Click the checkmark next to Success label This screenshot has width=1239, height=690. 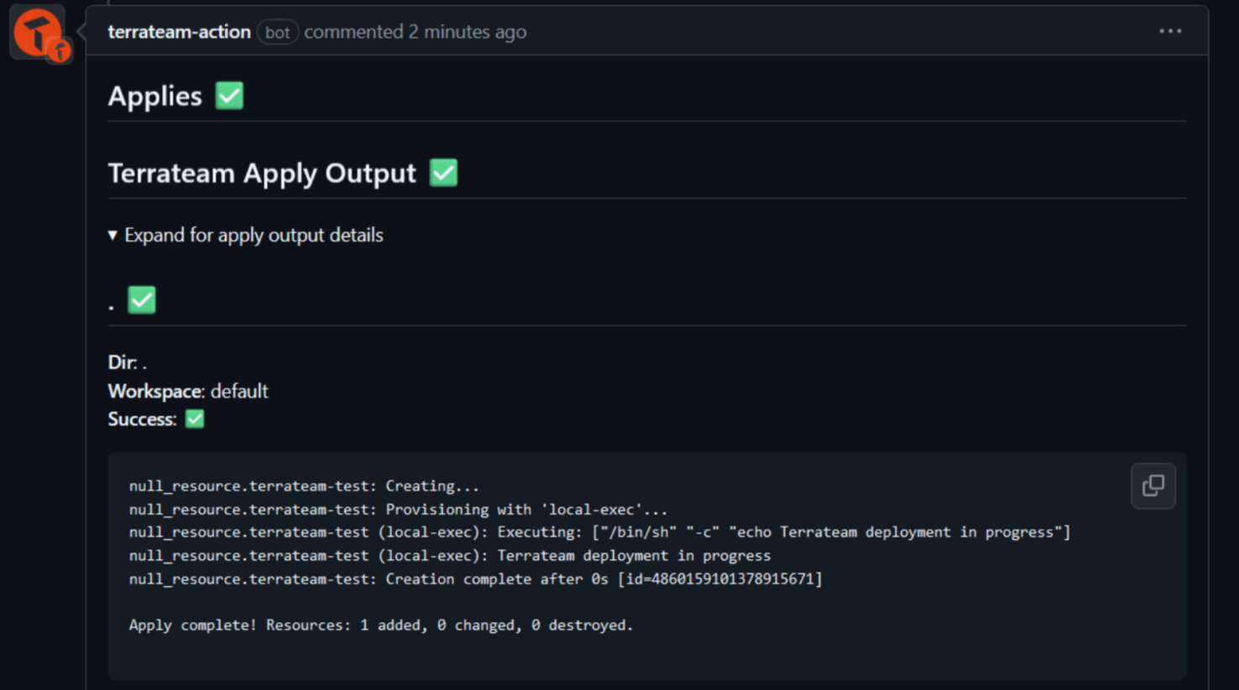(x=195, y=419)
